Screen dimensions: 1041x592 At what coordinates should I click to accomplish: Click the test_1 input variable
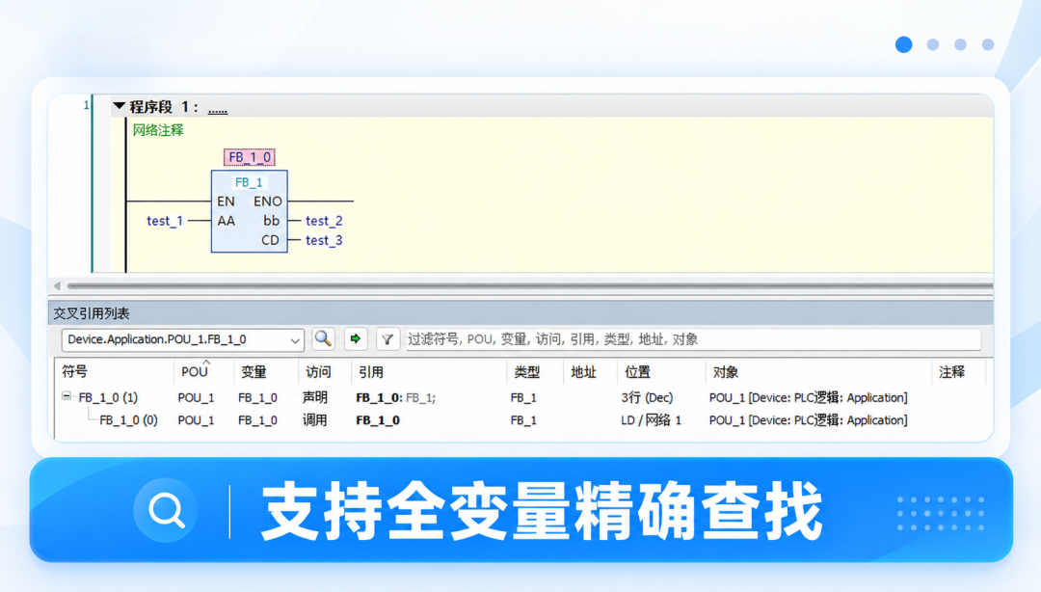165,221
